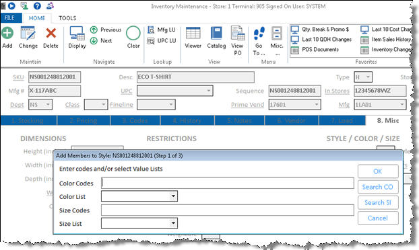Open Last 10 Cost Changes favorite
419x250 pixels.
tap(386, 30)
